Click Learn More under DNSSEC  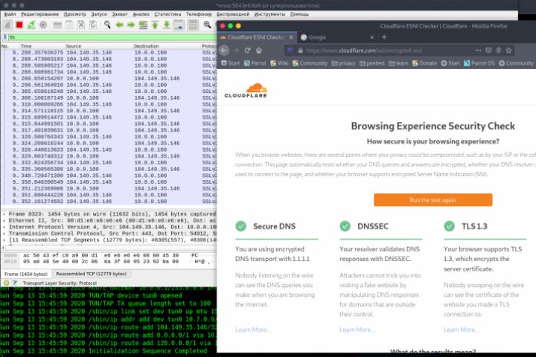click(x=357, y=329)
